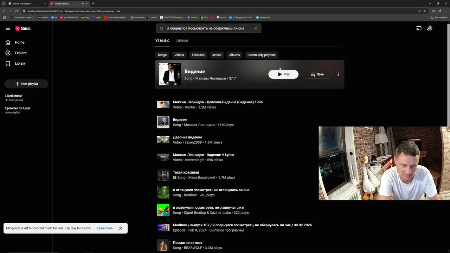Filter results by Community playlists
The image size is (450, 253).
[262, 55]
